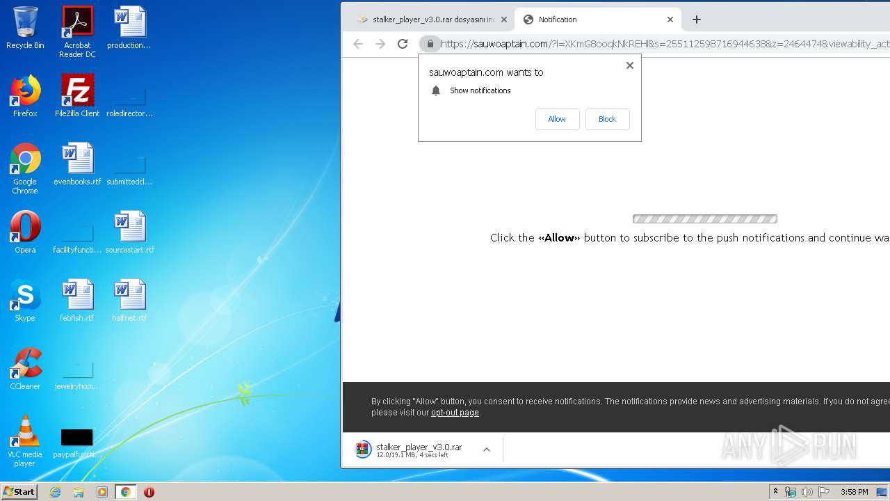Open Internet Explorer from the taskbar

(x=55, y=492)
